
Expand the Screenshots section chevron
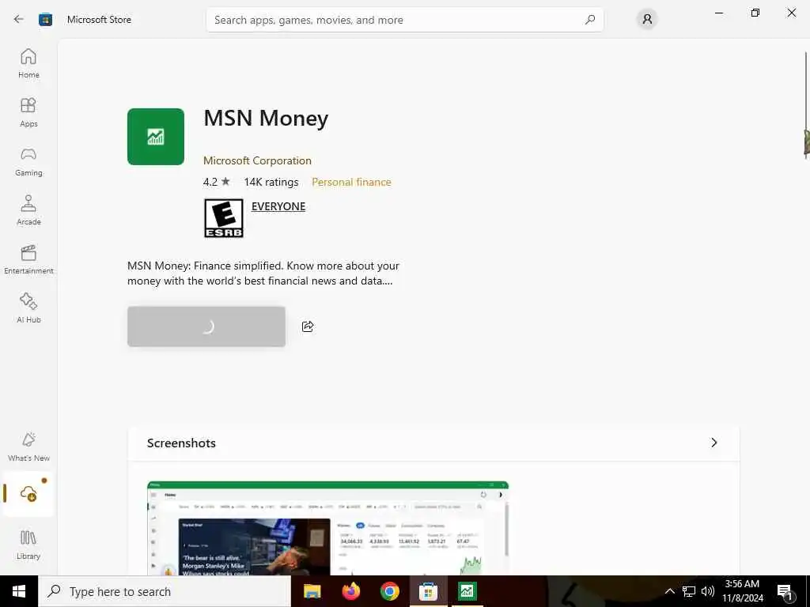tap(714, 443)
